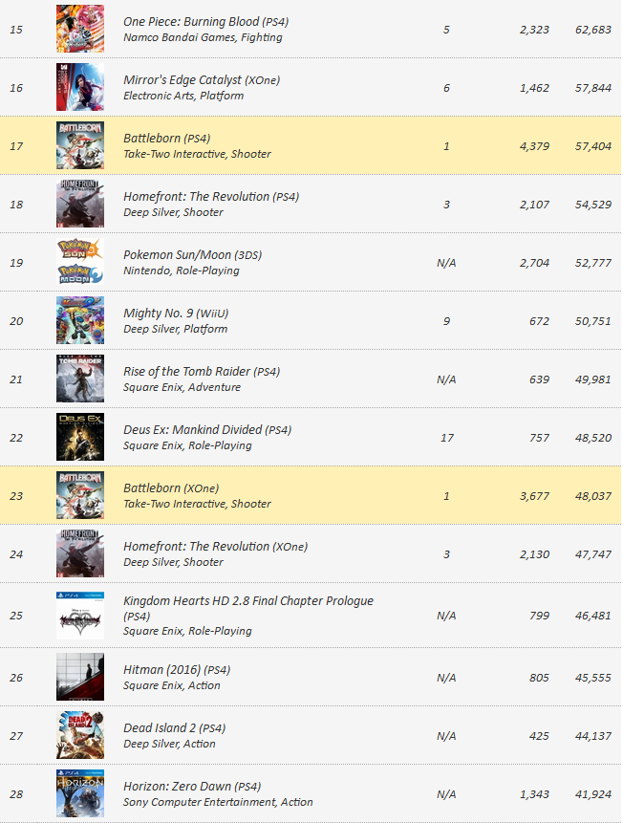
Task: Open the Hitman (2016) (PS4) link
Action: 177,670
